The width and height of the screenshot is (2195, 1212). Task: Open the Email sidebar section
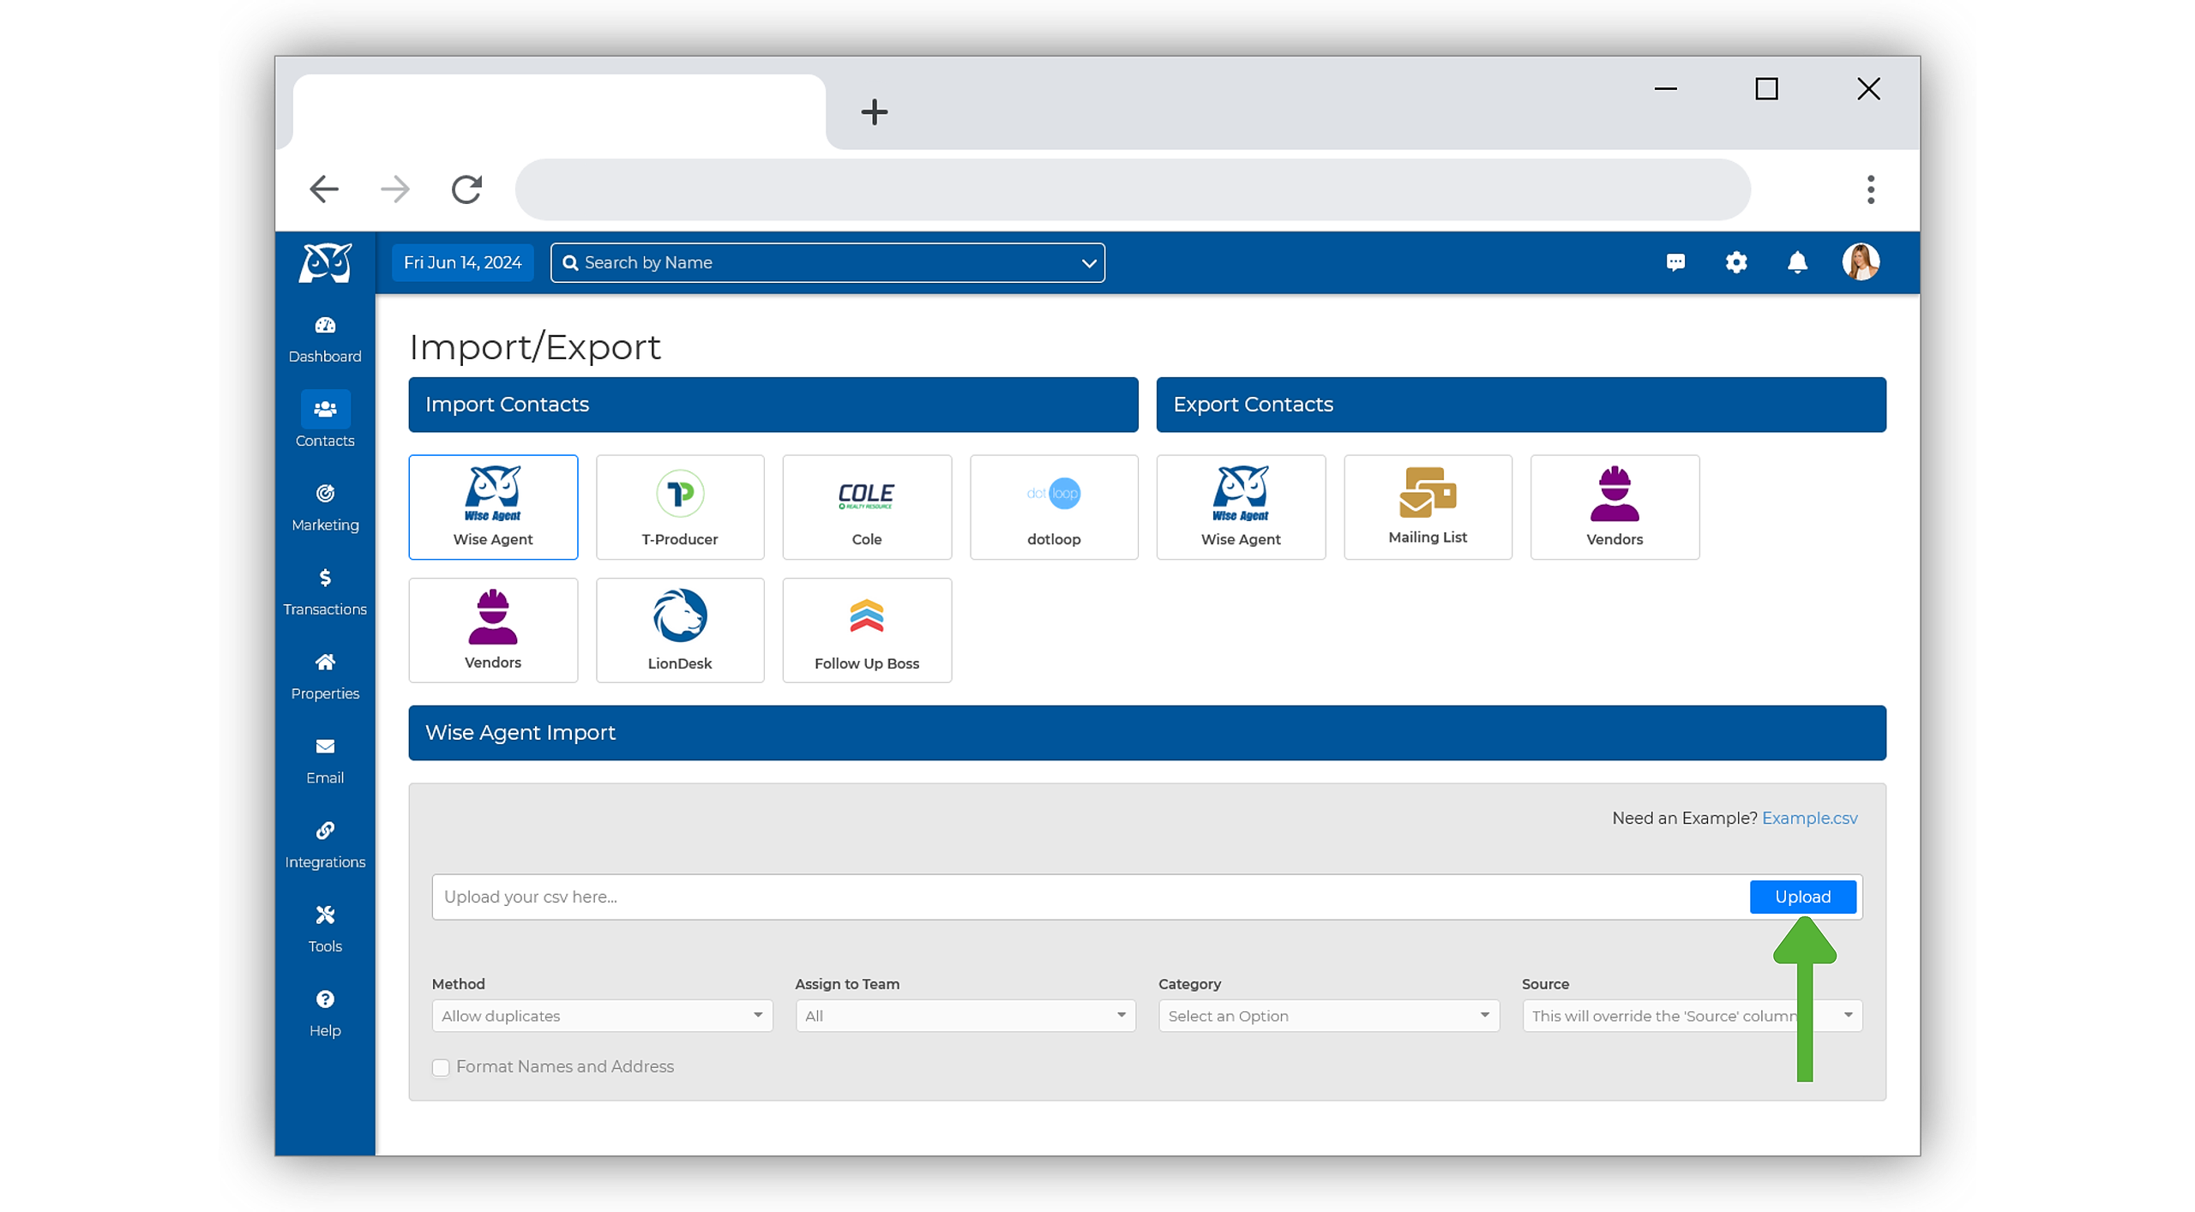(x=325, y=761)
